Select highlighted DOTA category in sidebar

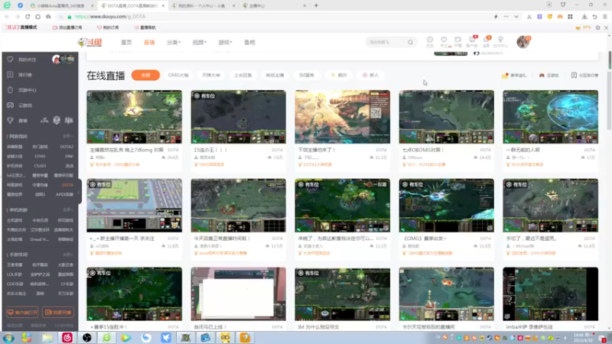click(x=67, y=185)
